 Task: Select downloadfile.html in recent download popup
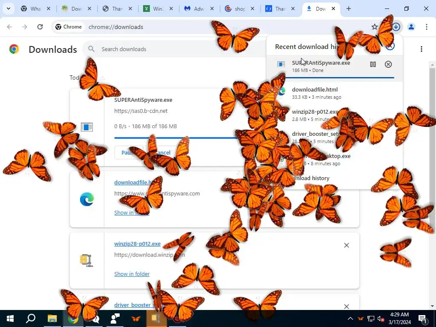point(335,93)
